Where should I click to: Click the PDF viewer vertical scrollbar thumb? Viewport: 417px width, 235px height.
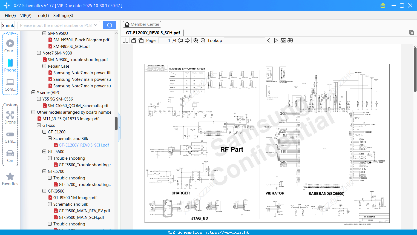tap(415, 70)
